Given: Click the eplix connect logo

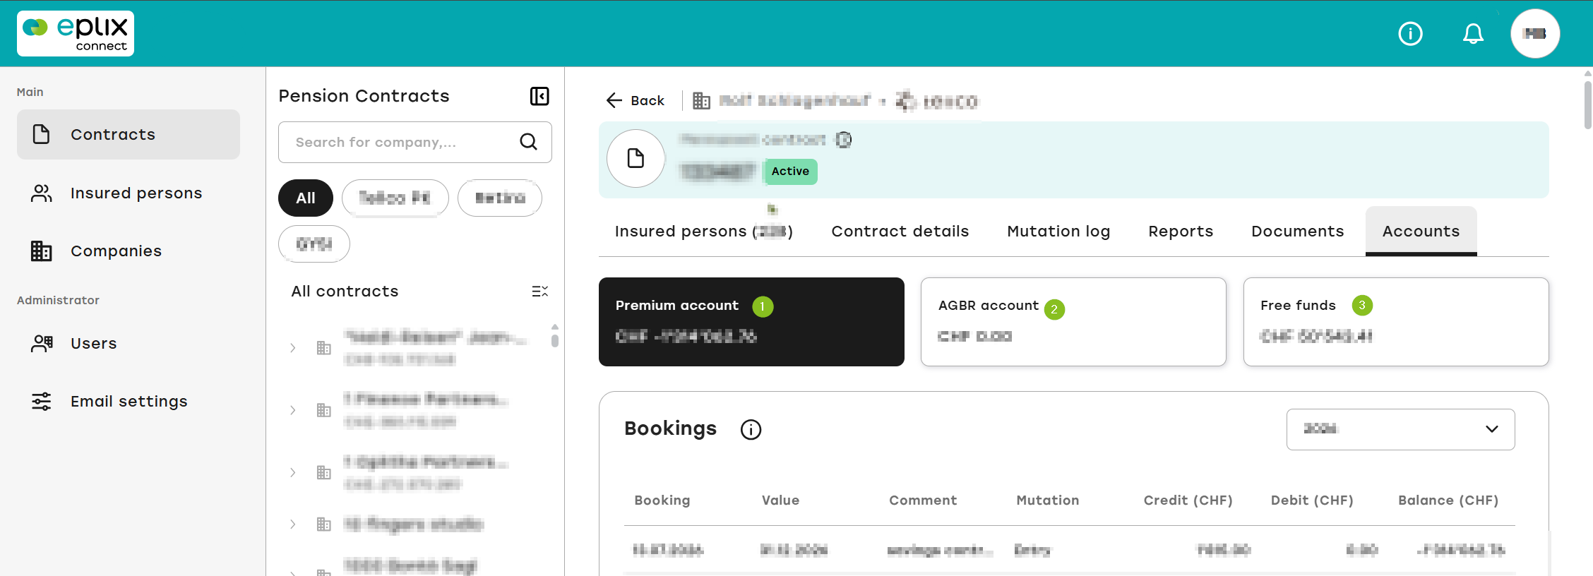Looking at the screenshot, I should [x=76, y=33].
